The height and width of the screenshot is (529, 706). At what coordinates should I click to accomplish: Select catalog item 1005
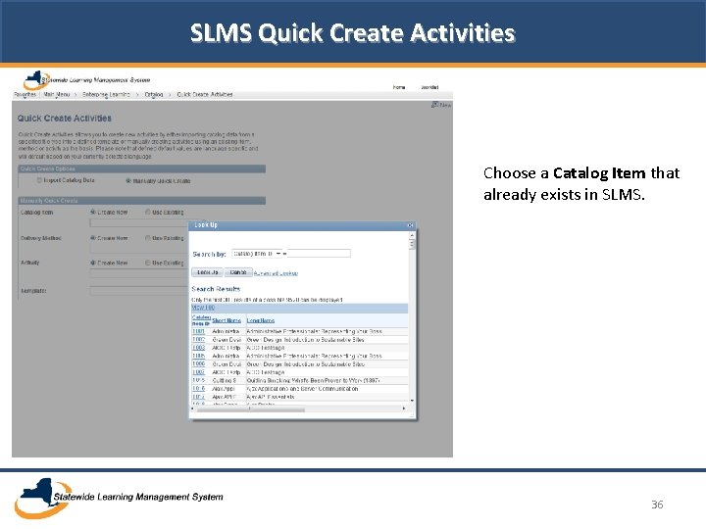(198, 356)
